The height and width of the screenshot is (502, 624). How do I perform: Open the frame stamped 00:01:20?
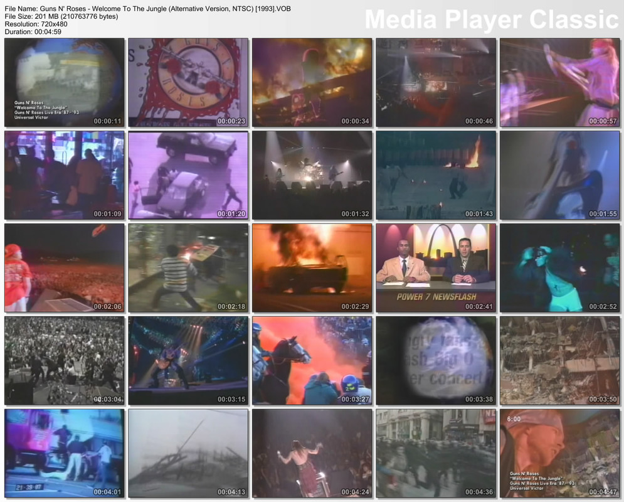pyautogui.click(x=188, y=175)
